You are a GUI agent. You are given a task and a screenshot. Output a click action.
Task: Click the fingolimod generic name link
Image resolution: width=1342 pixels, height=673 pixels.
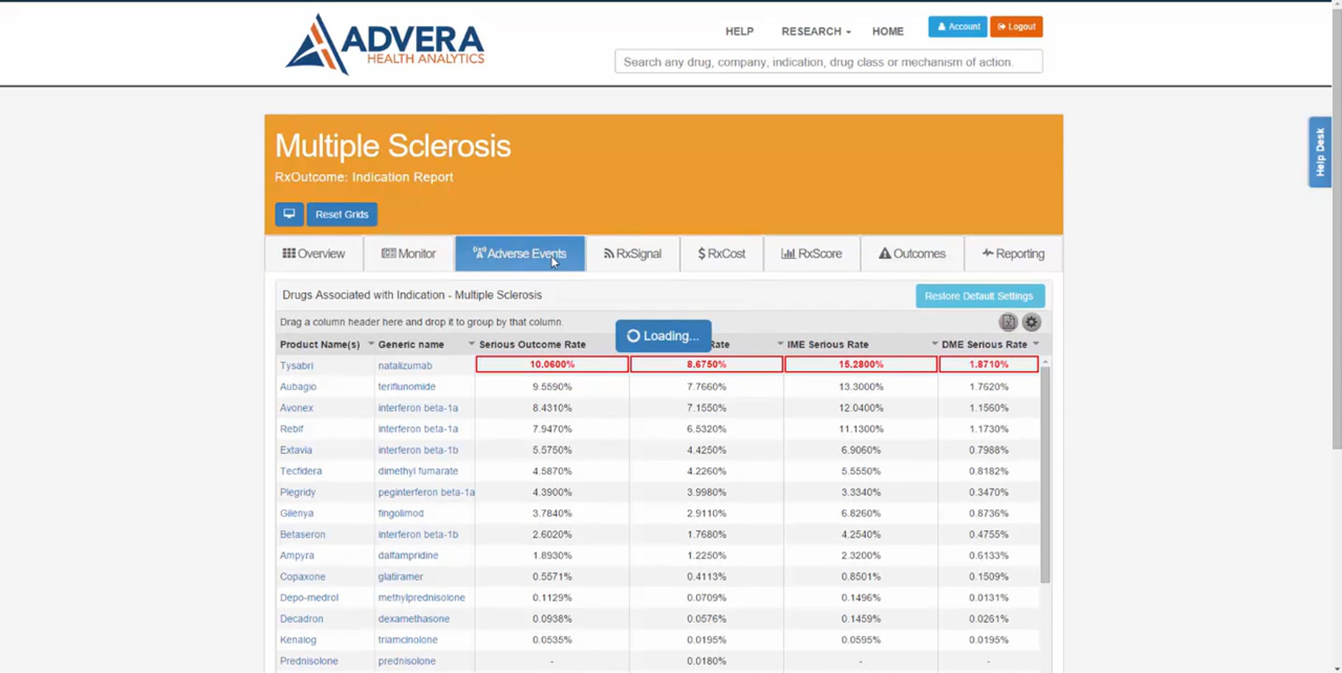(400, 513)
